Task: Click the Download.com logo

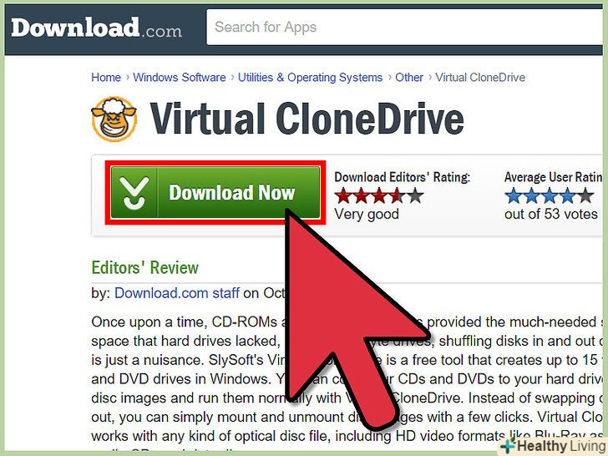Action: (x=96, y=28)
